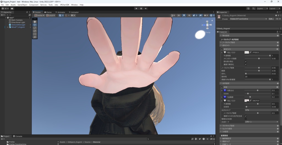
Task: Open scene draw mode dropdown
Action: [173, 15]
